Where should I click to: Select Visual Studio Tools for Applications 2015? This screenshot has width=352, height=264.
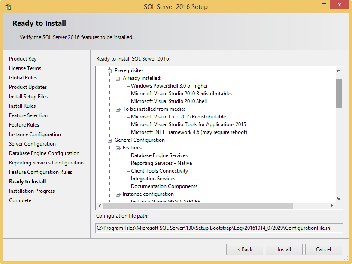coord(188,124)
